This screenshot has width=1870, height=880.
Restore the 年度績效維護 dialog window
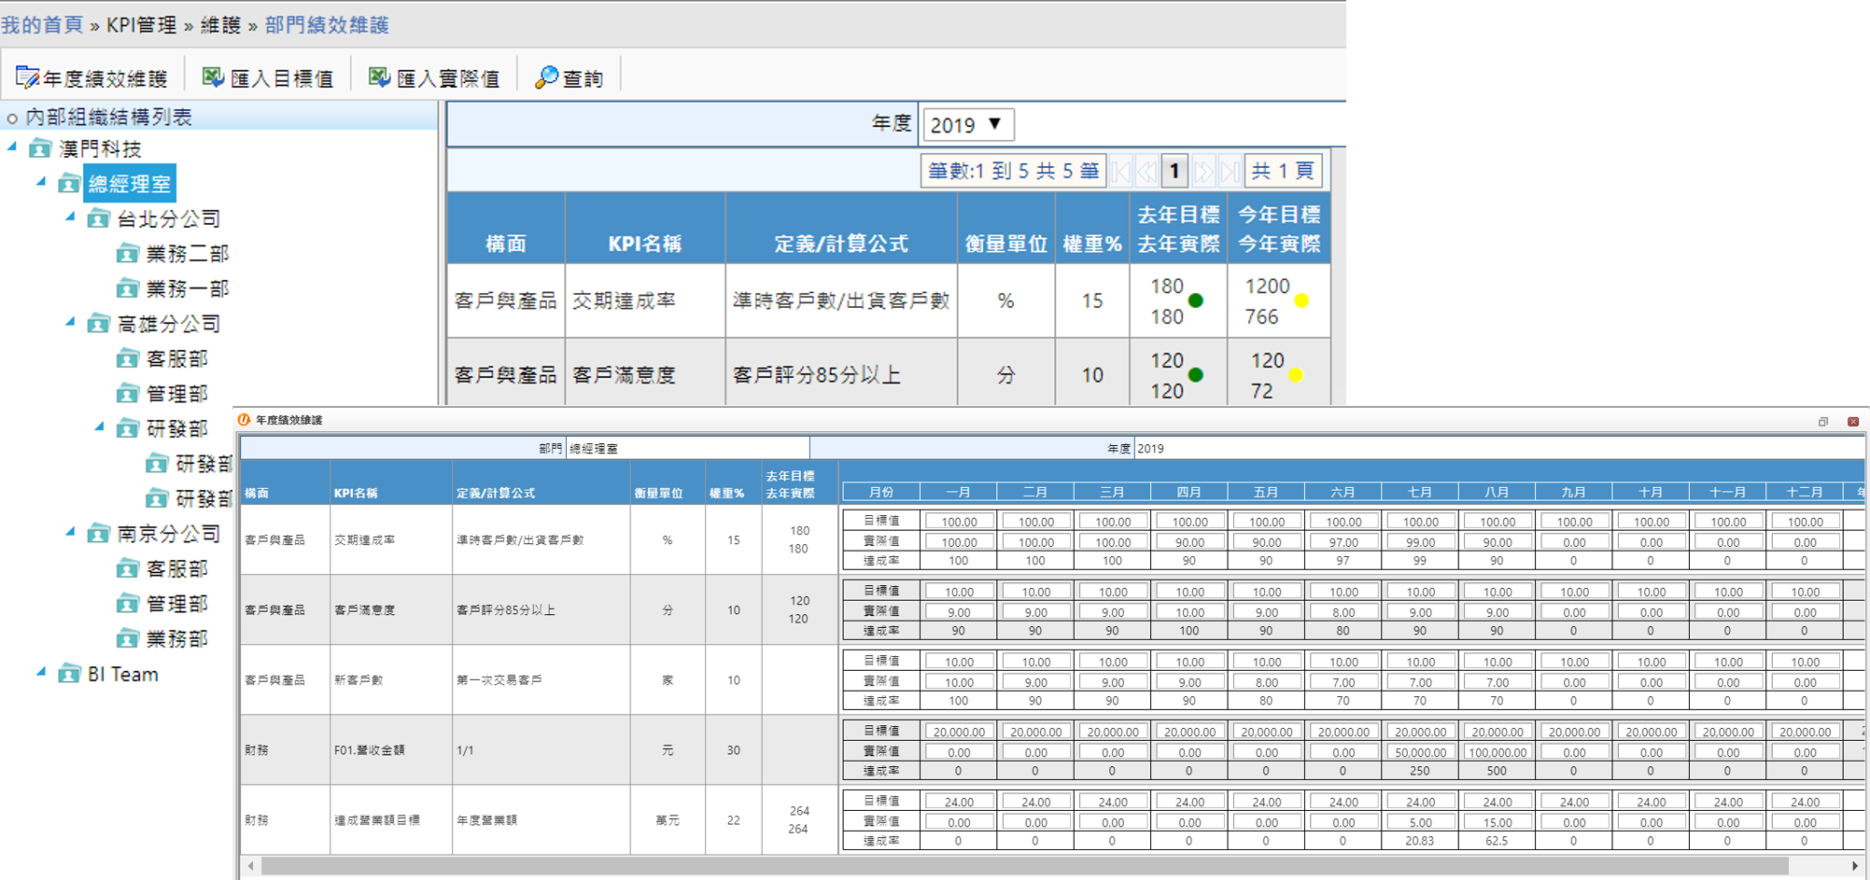tap(1823, 422)
